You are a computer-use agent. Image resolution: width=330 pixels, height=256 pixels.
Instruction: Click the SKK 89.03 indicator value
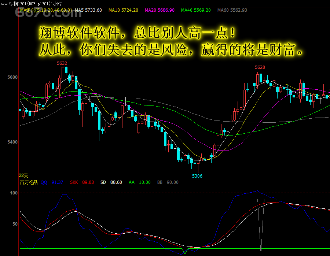pos(82,182)
